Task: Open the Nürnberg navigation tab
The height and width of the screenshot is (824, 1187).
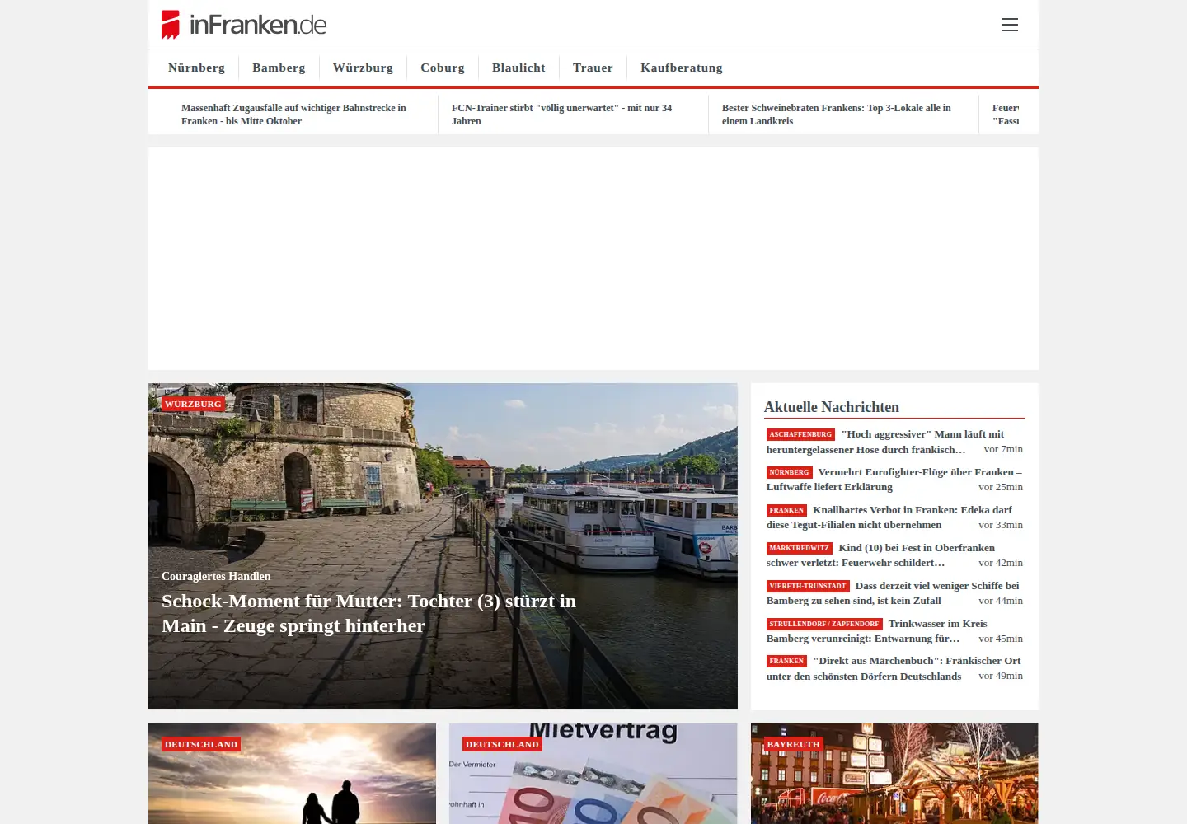Action: (196, 68)
